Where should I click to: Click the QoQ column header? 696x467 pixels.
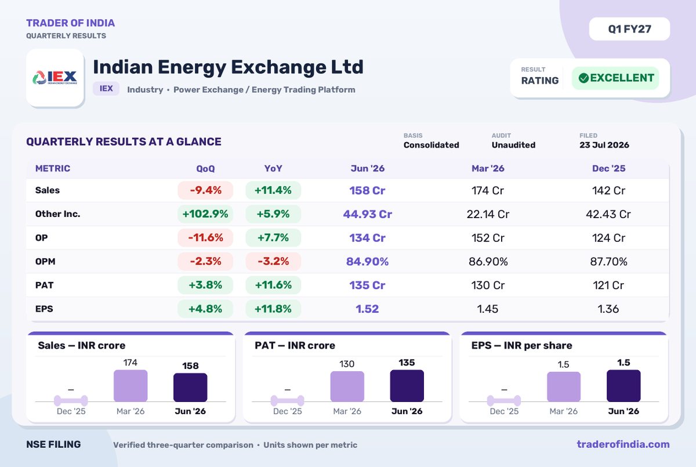pos(205,169)
